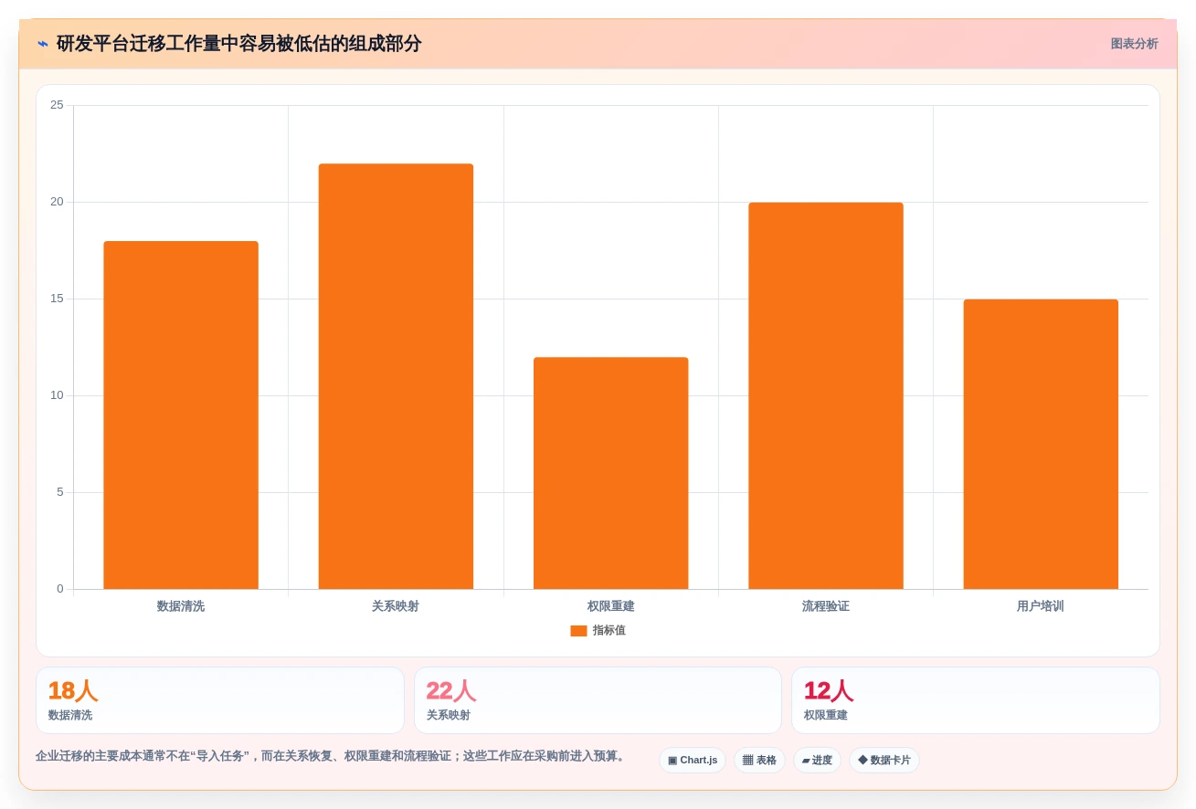Open the 22人 关系映射 data card
The height and width of the screenshot is (809, 1196).
(598, 700)
